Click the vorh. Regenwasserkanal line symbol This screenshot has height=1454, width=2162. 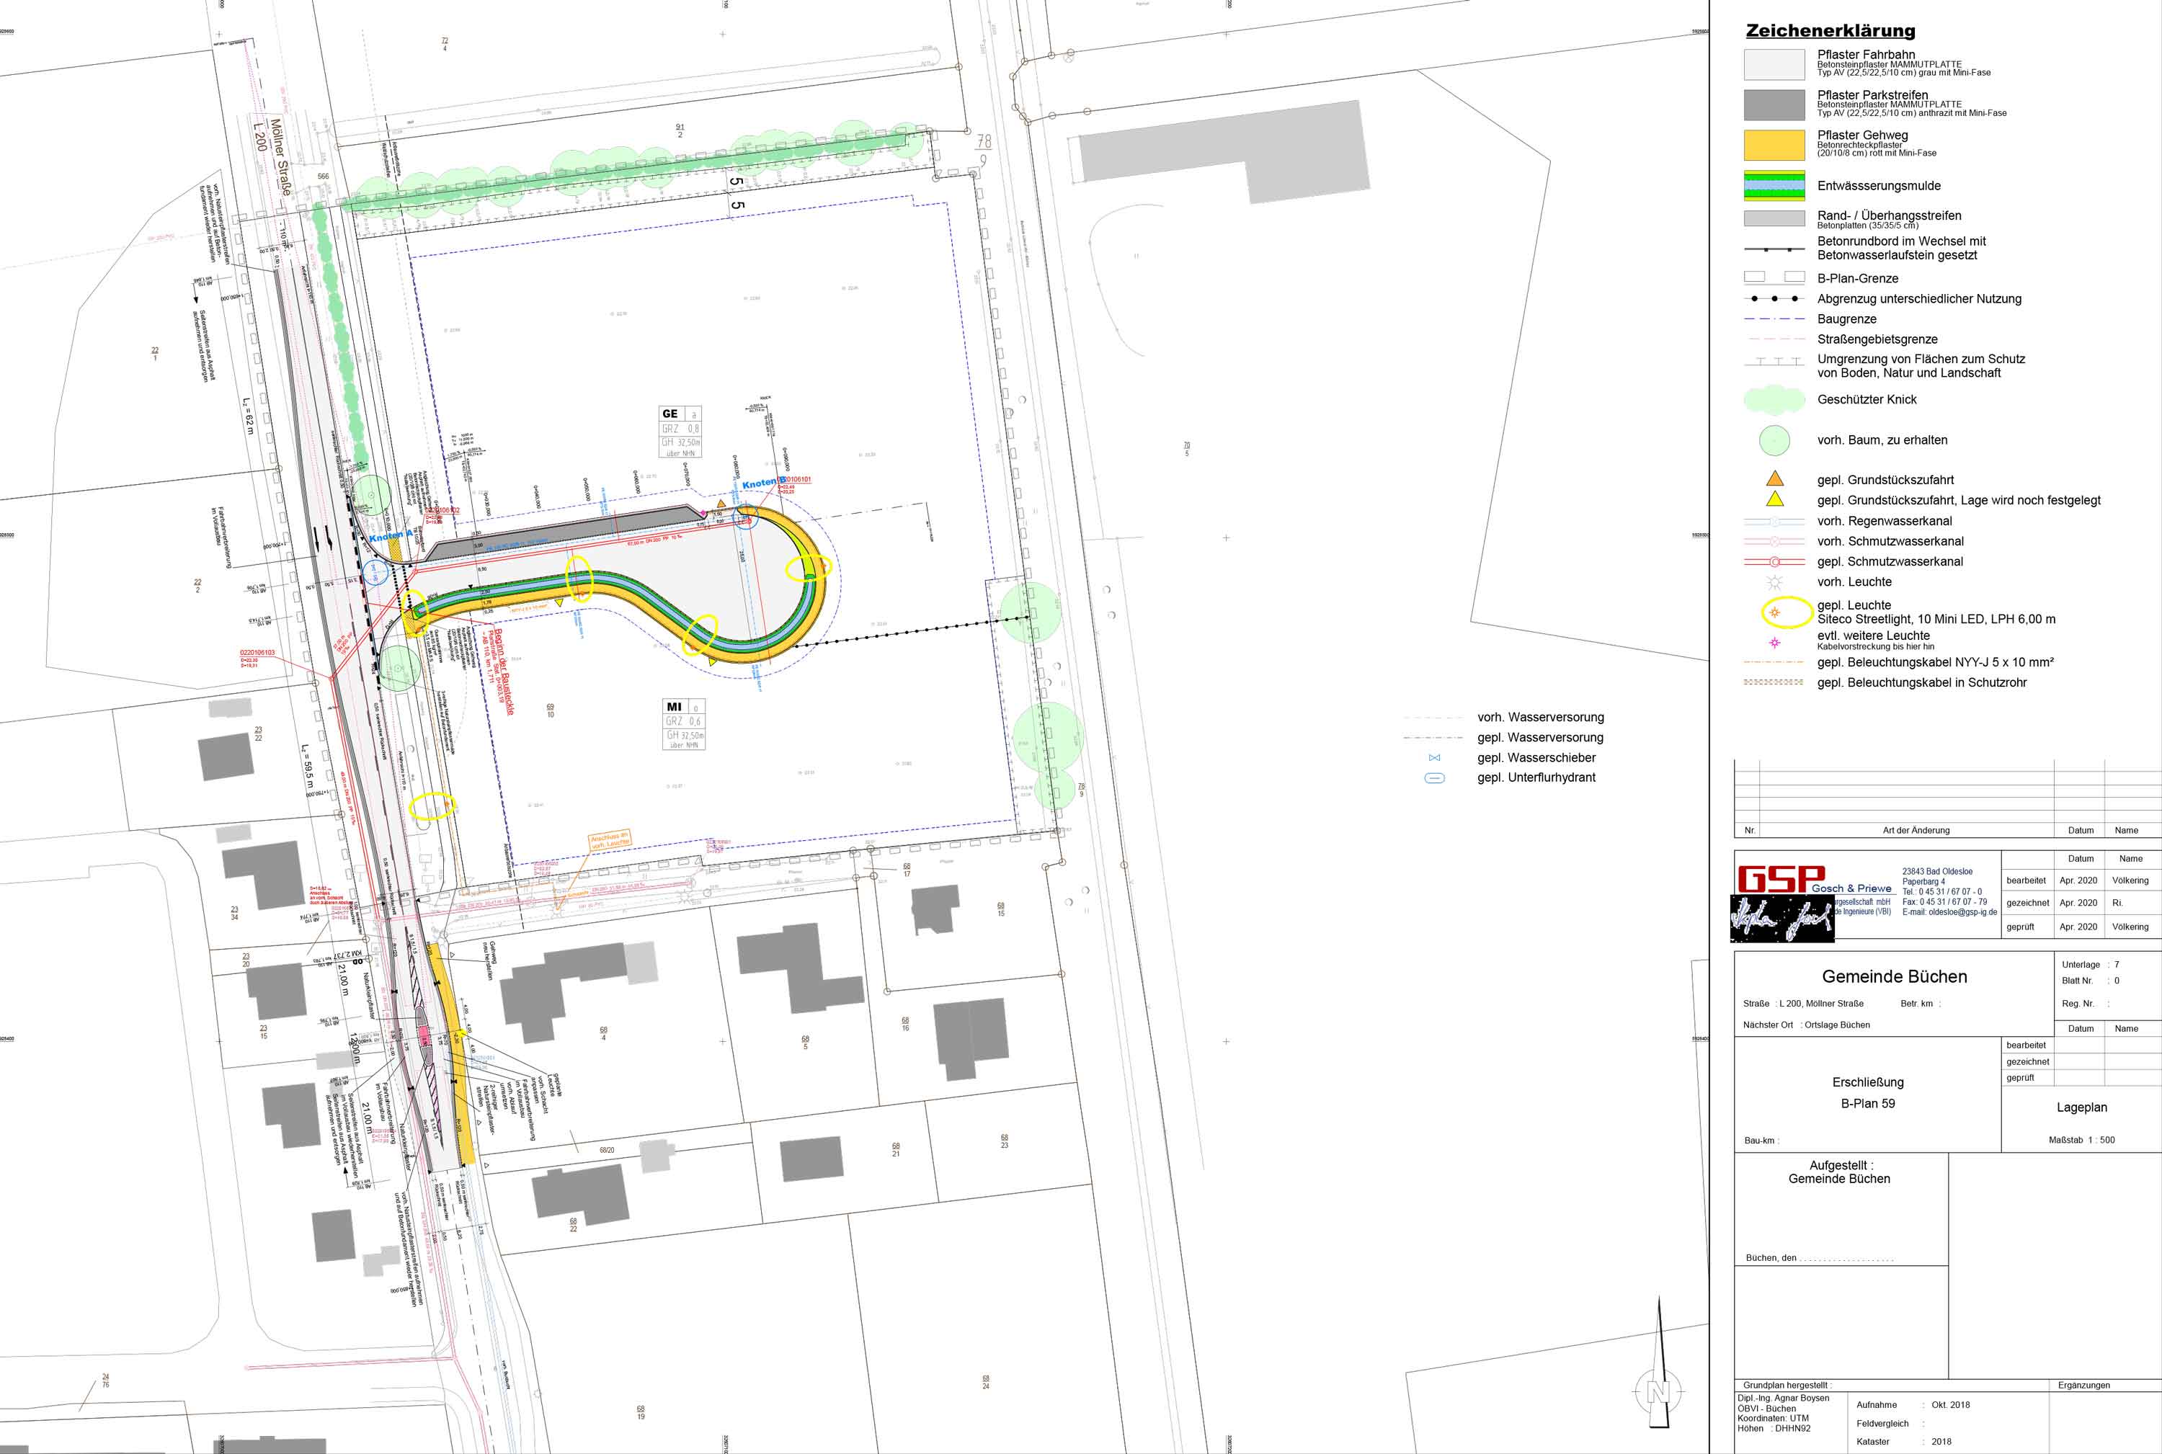pos(1774,521)
